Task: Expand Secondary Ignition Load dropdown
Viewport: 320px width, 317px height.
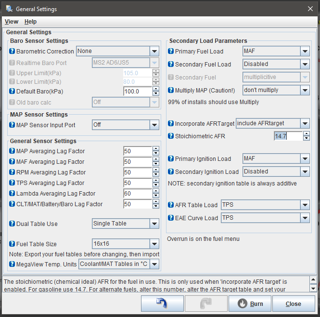Action: pos(305,172)
